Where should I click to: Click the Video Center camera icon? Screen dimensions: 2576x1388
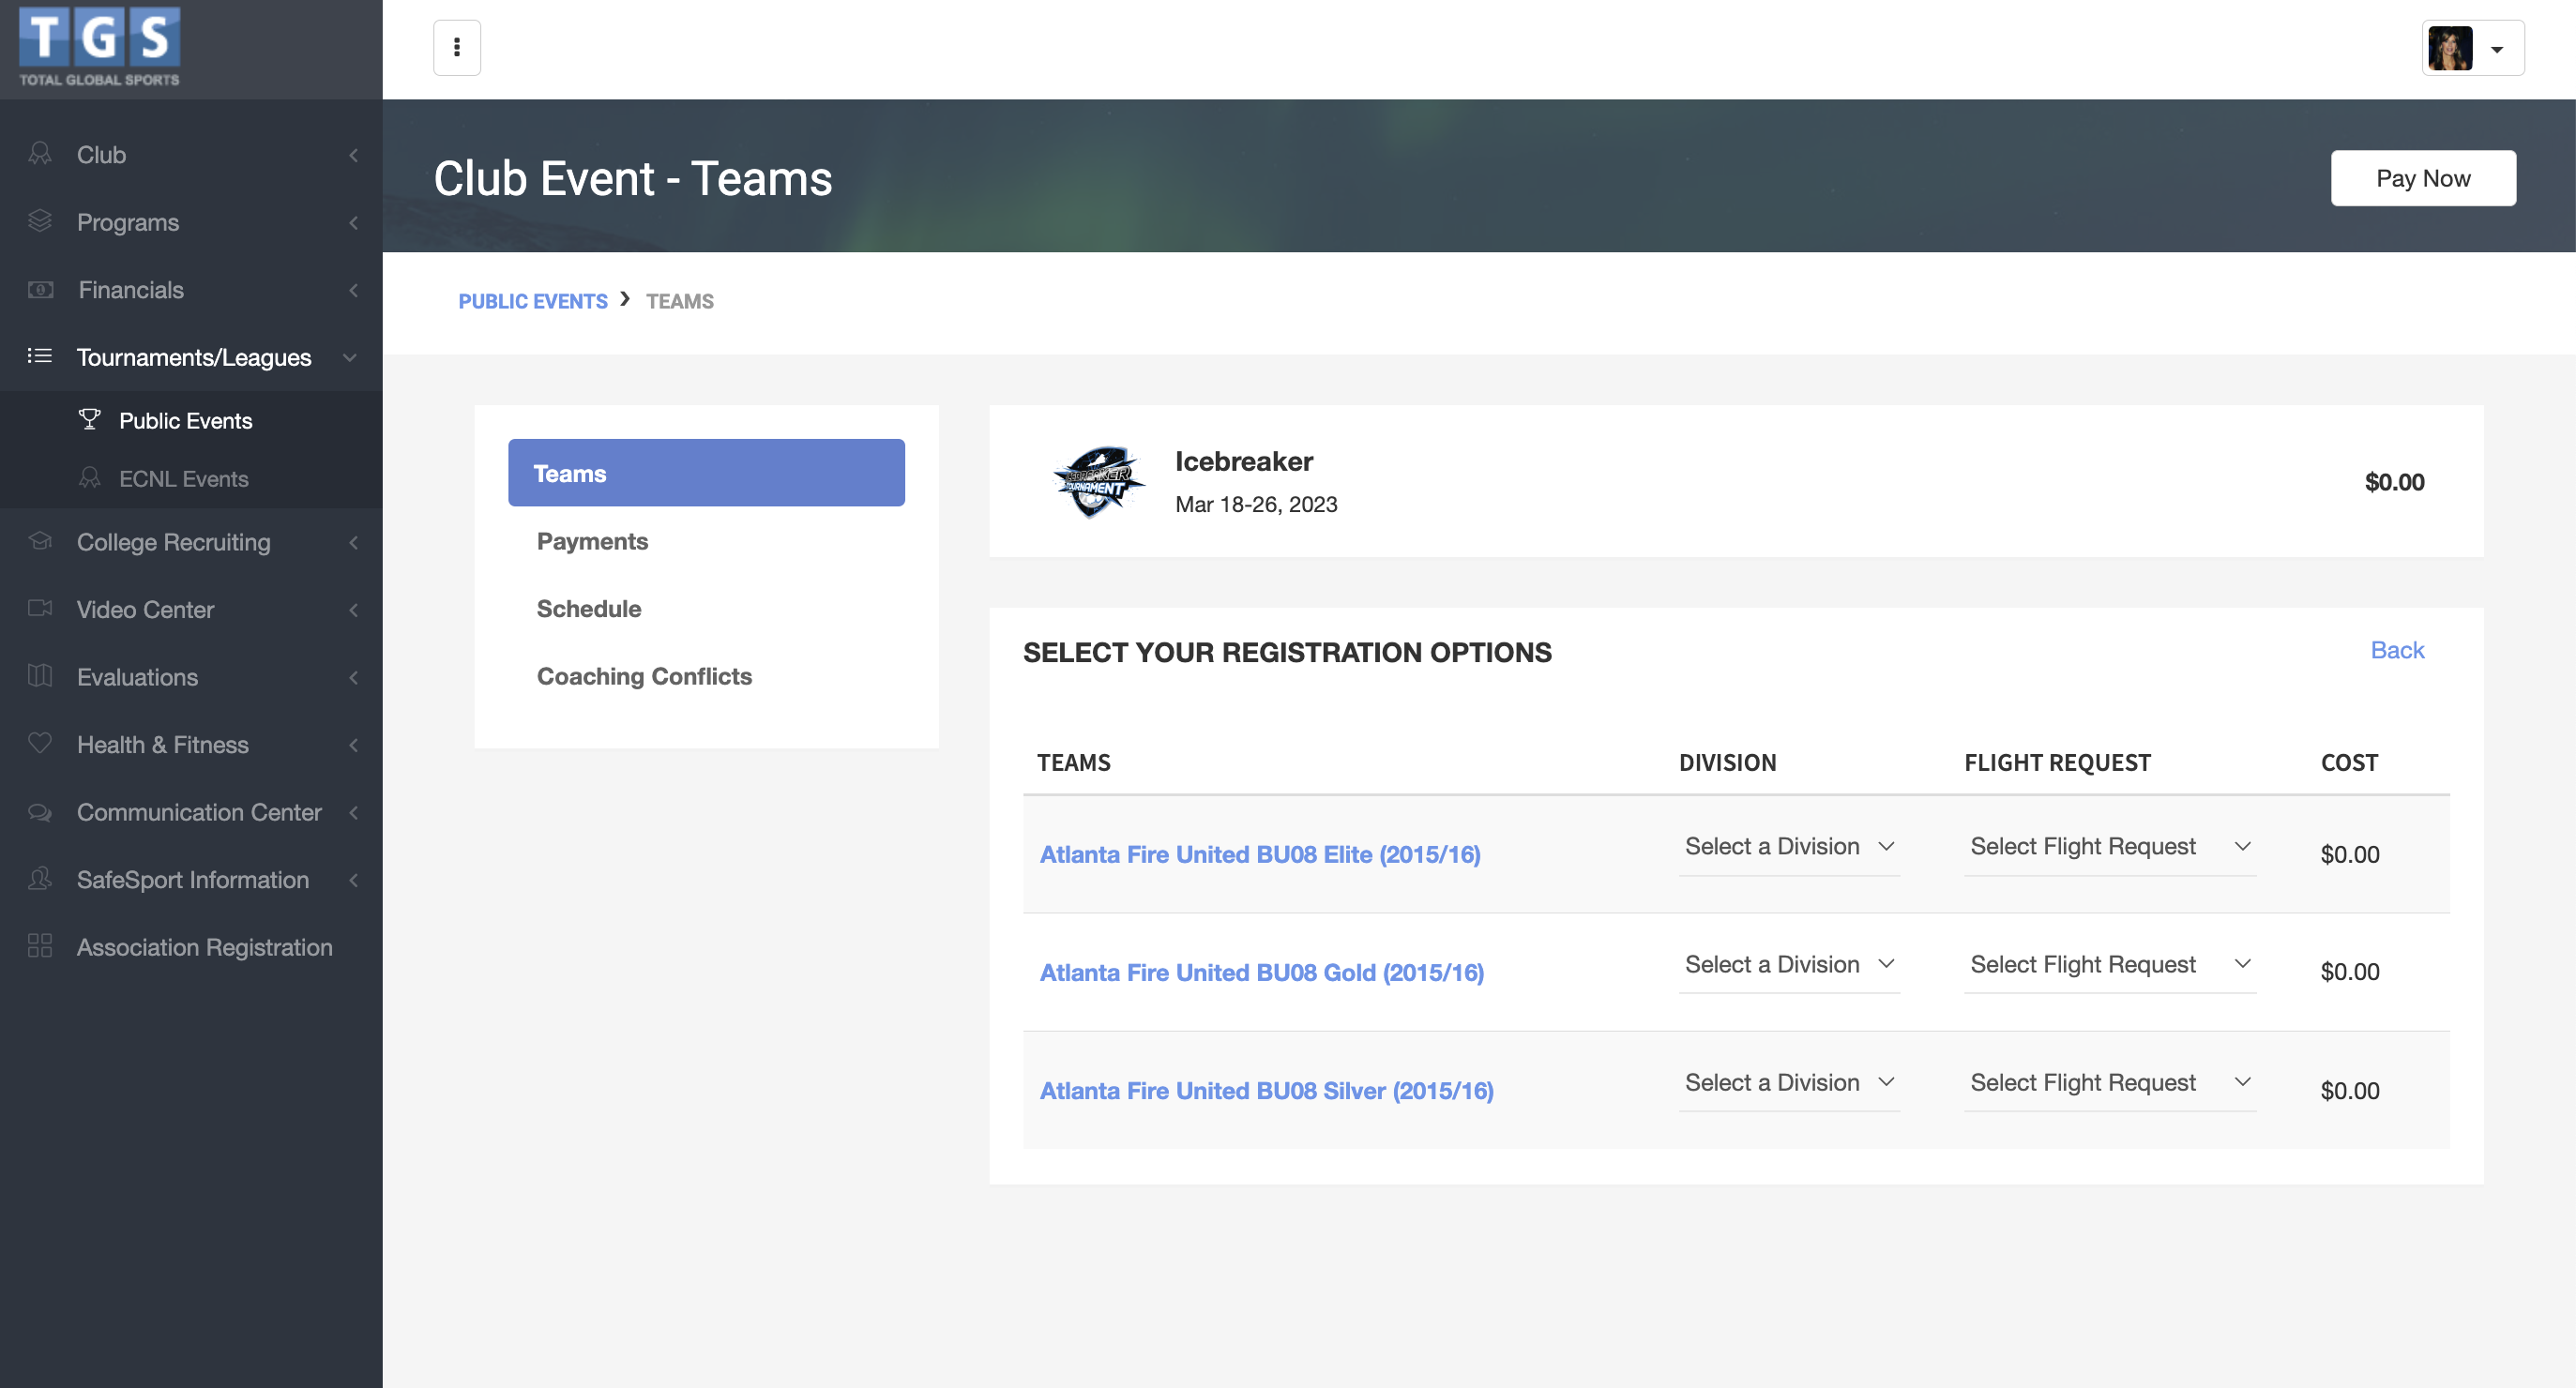(x=40, y=608)
